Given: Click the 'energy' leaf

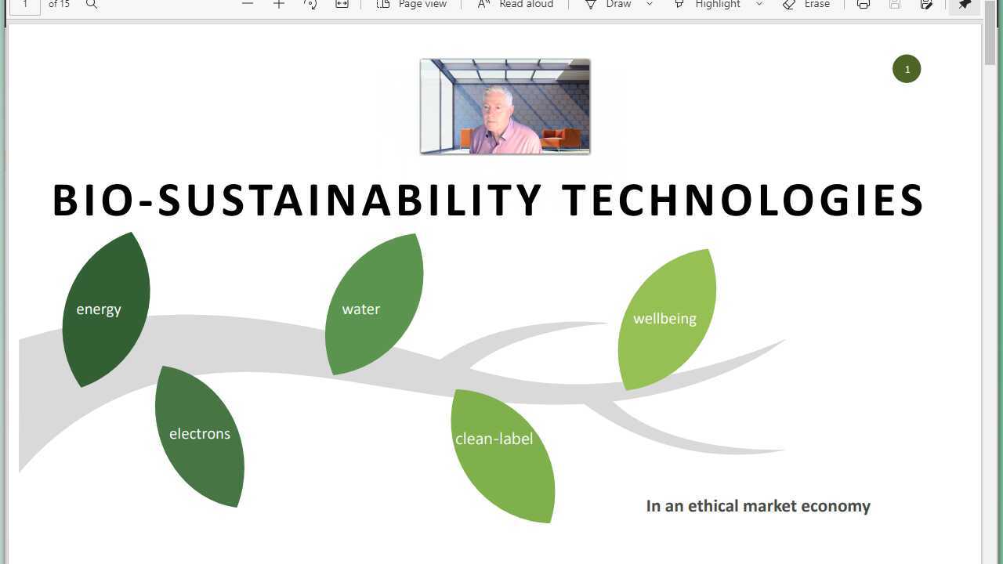Looking at the screenshot, I should [106, 309].
